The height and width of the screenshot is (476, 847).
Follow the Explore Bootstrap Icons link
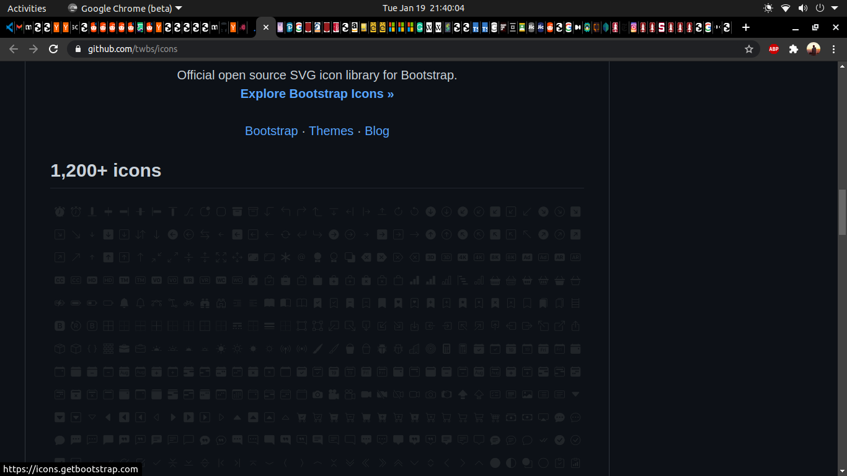[x=317, y=94]
